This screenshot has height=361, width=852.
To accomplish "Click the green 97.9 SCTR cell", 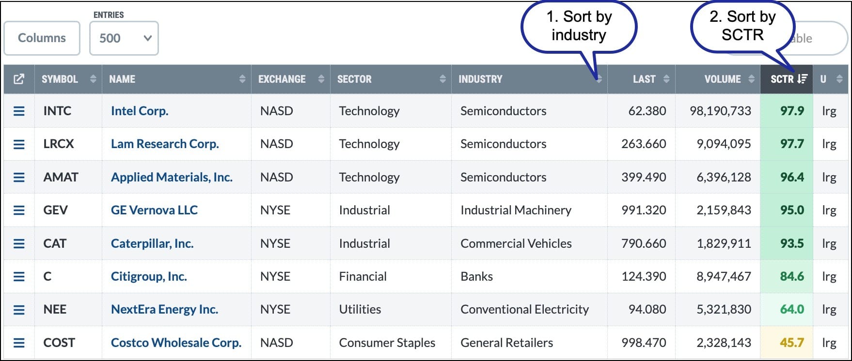I will coord(792,111).
